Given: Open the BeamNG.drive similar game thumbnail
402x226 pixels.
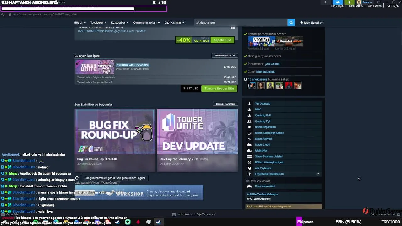Looking at the screenshot, I should tap(289, 41).
